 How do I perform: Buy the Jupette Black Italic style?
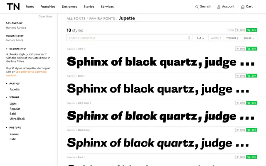click(251, 130)
